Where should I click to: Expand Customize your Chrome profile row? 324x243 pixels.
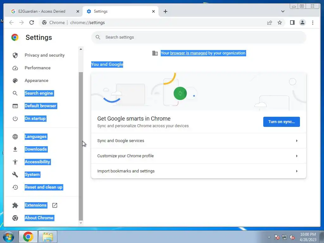click(x=199, y=156)
